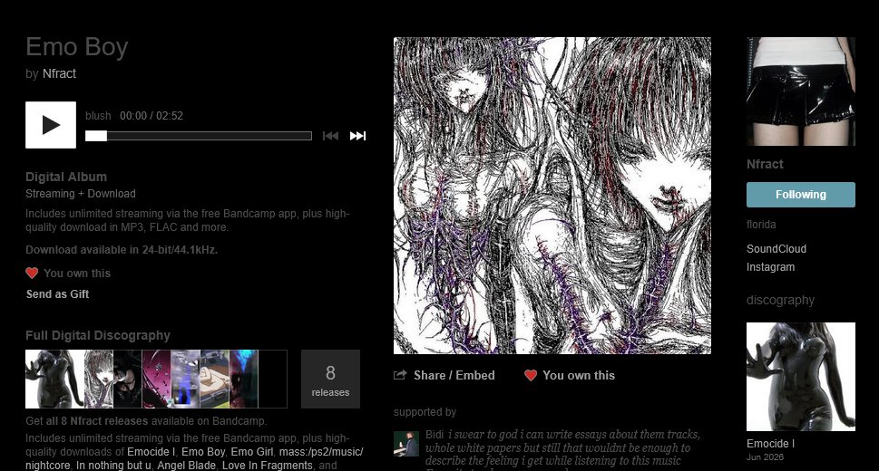Click the magenta discography strip thumbnail
Viewport: 879px width, 471px height.
[x=156, y=380]
